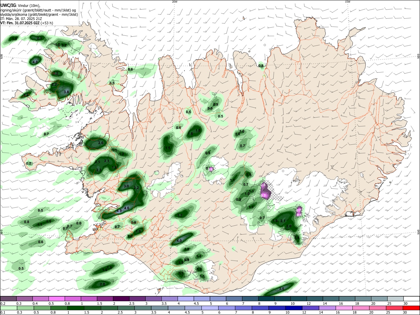Choose the violet swatch labeled 12 in the rain legend
Screen dimensions: 420x315
pyautogui.click(x=310, y=308)
